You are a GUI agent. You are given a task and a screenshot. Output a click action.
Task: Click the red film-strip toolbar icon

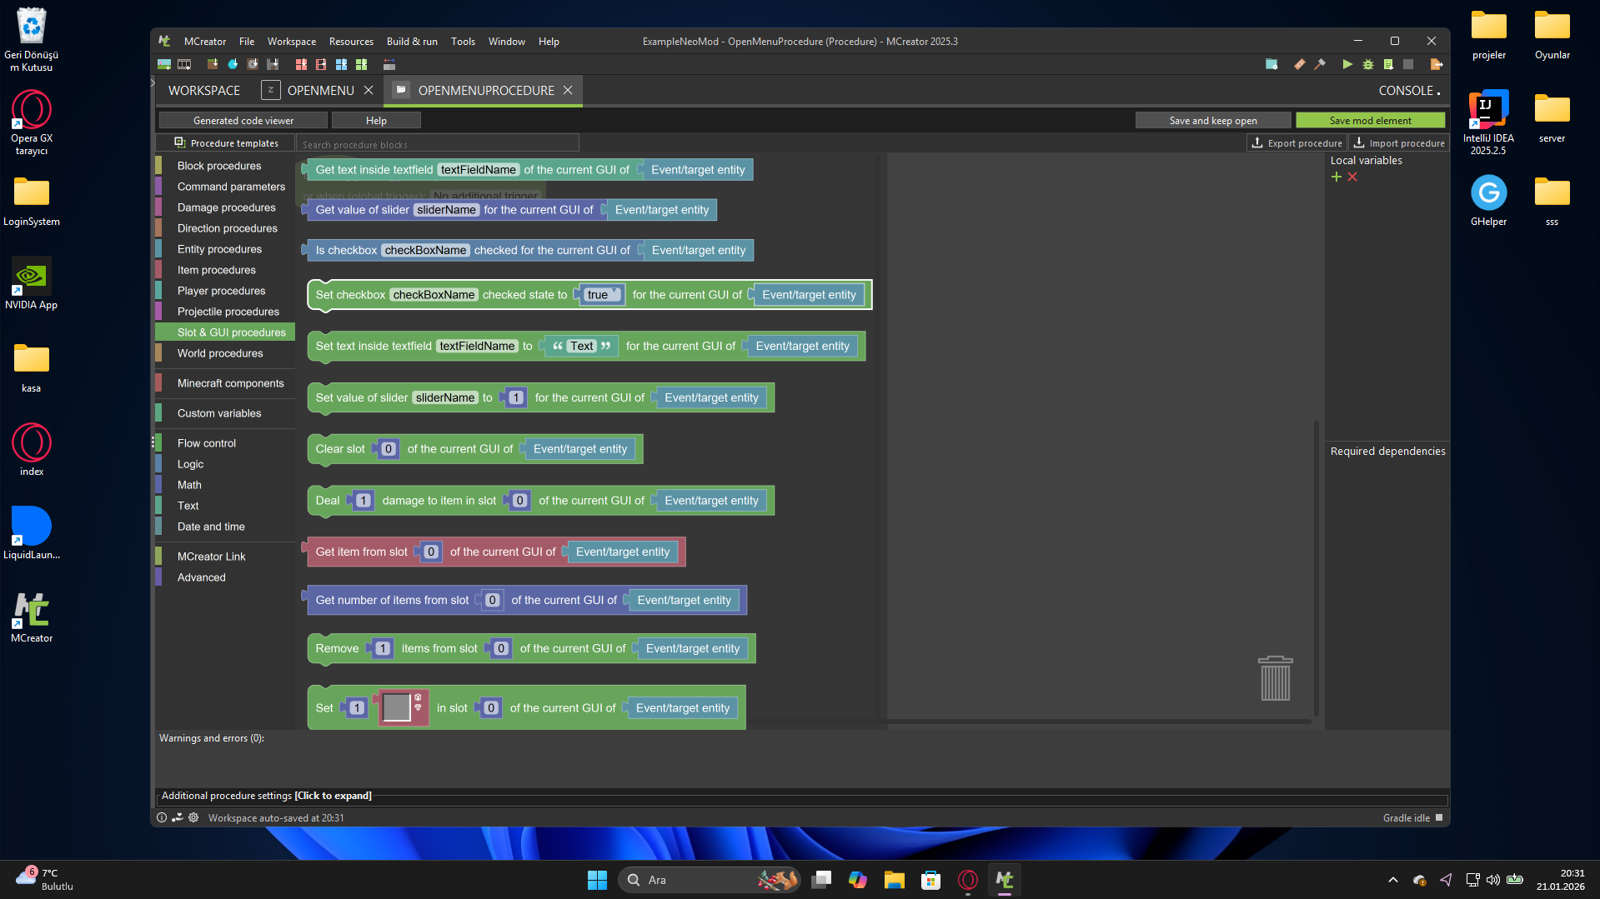(x=321, y=64)
